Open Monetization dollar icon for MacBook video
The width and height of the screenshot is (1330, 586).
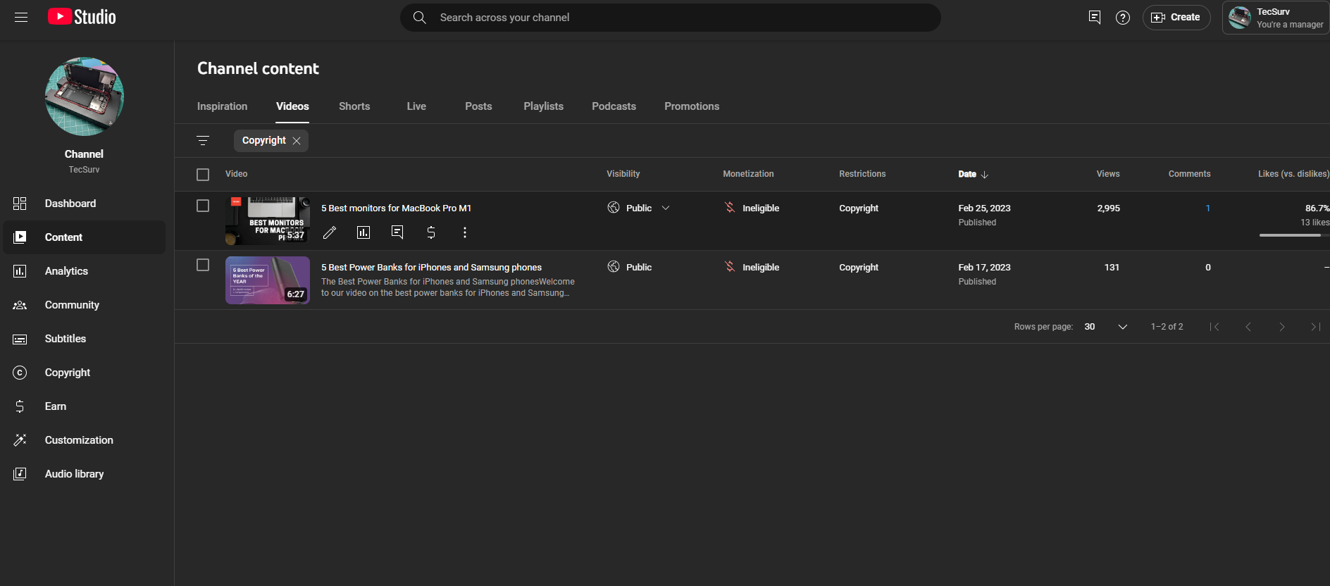tap(431, 232)
